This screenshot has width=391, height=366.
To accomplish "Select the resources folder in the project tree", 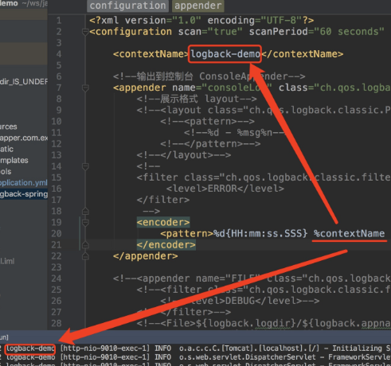I will [9, 127].
